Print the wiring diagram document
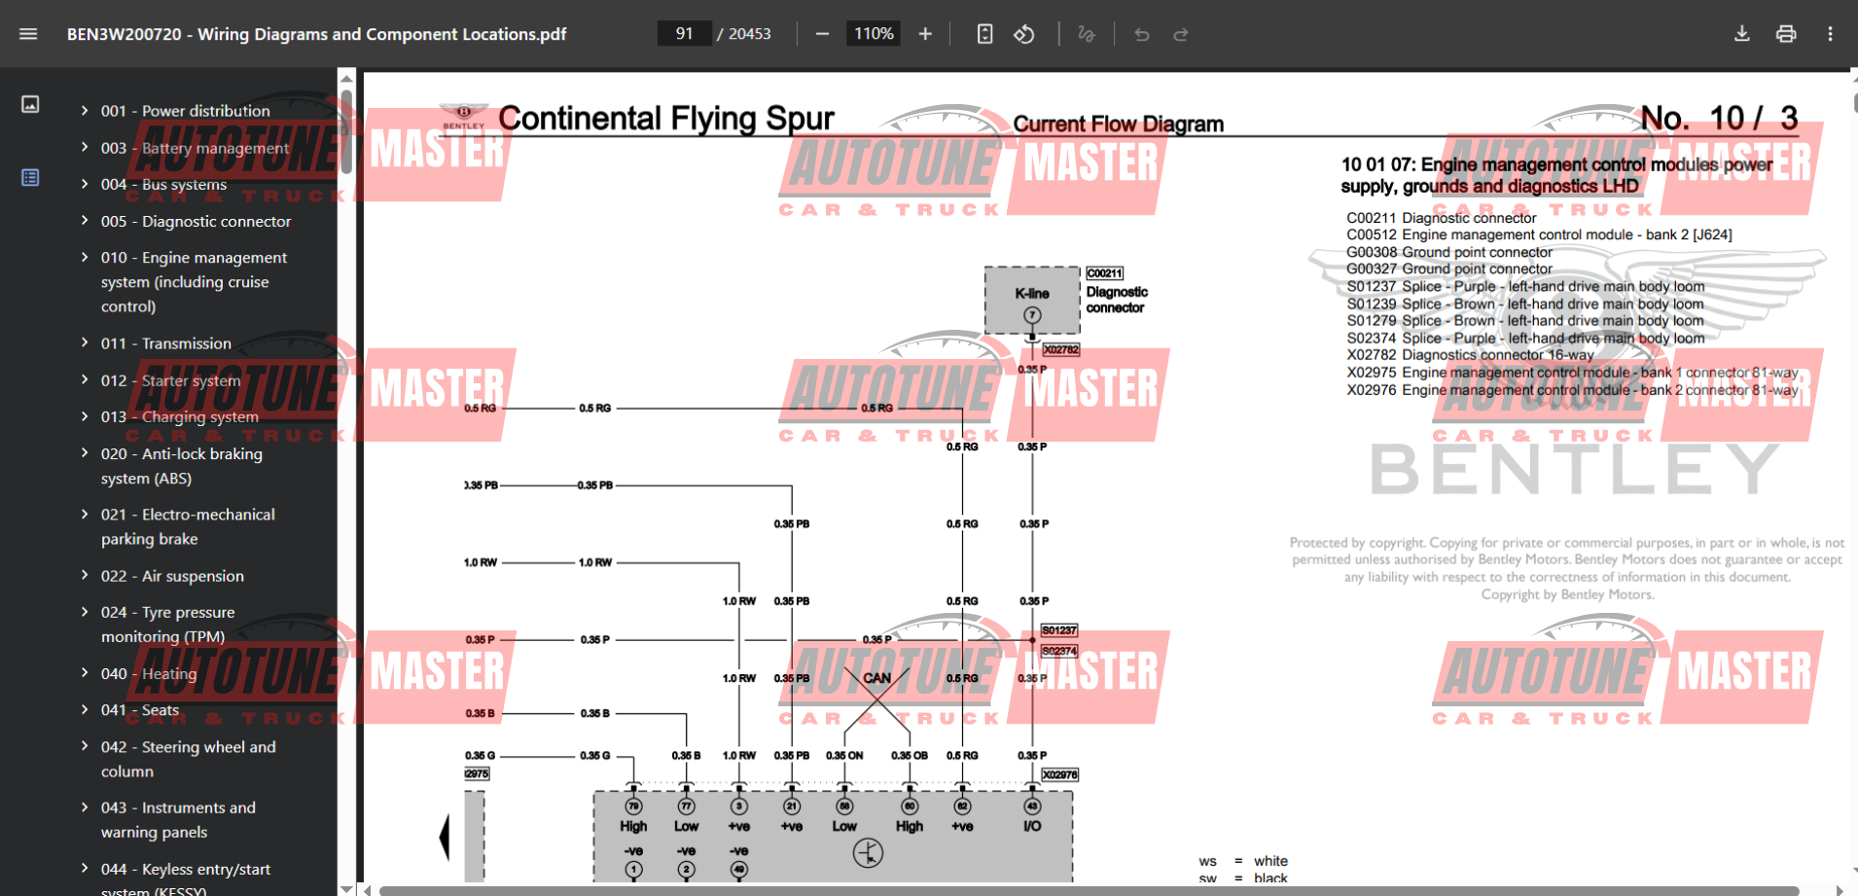Image resolution: width=1858 pixels, height=896 pixels. click(x=1786, y=34)
